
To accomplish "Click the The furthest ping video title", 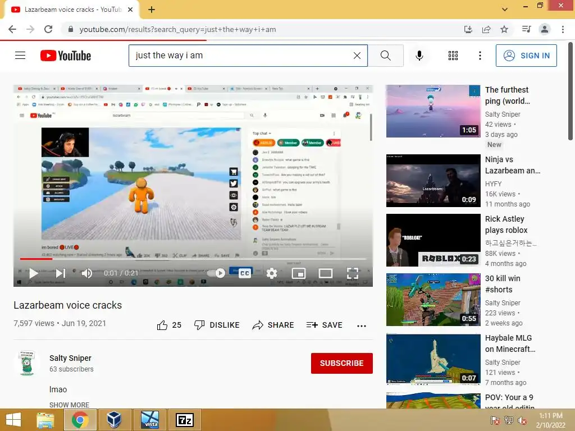I will pyautogui.click(x=507, y=95).
